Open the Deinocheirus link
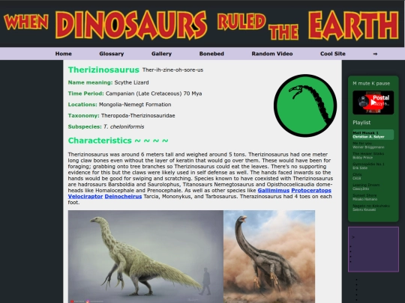Viewport: 405px width, 303px height. coord(123,196)
